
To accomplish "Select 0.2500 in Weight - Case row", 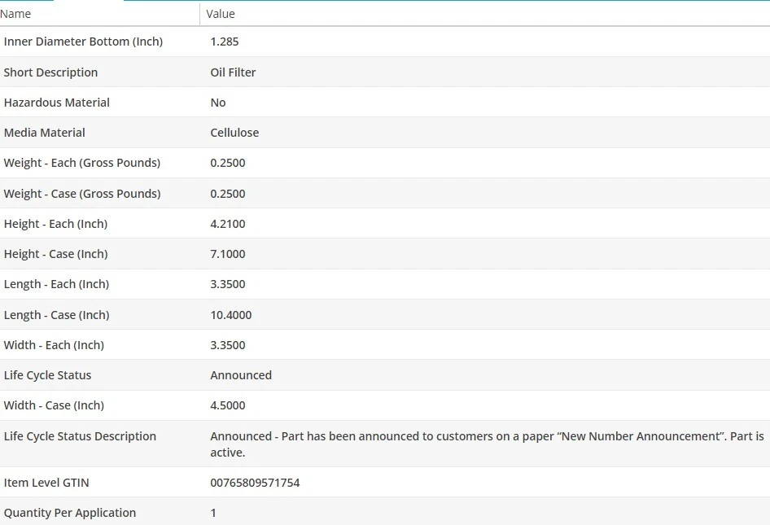I will pyautogui.click(x=228, y=194).
